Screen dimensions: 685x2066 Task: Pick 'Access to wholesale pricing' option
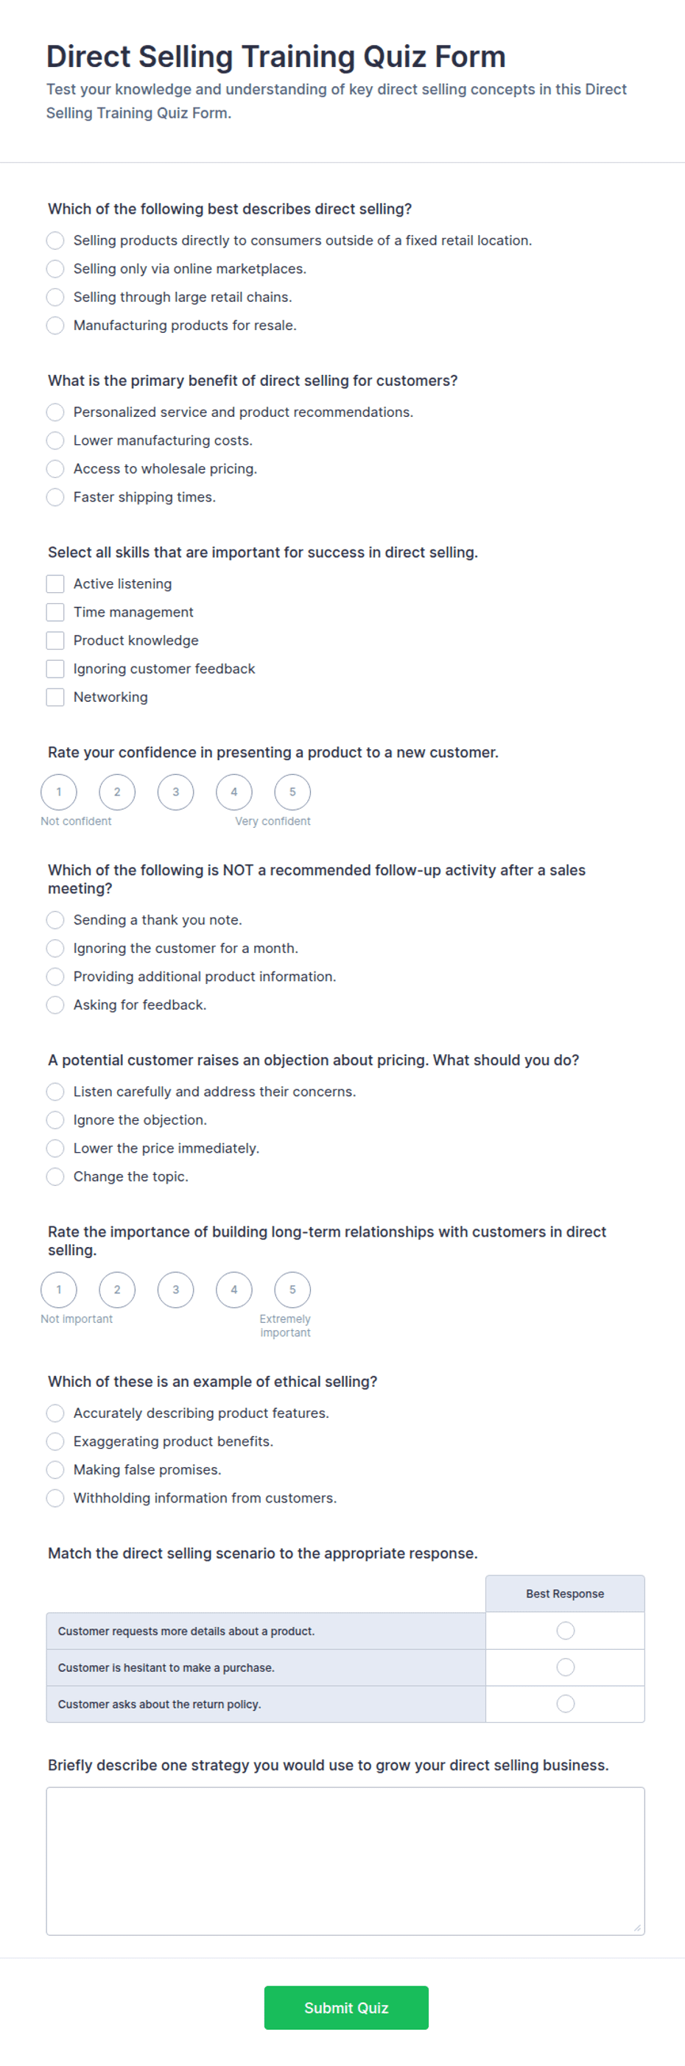point(55,468)
